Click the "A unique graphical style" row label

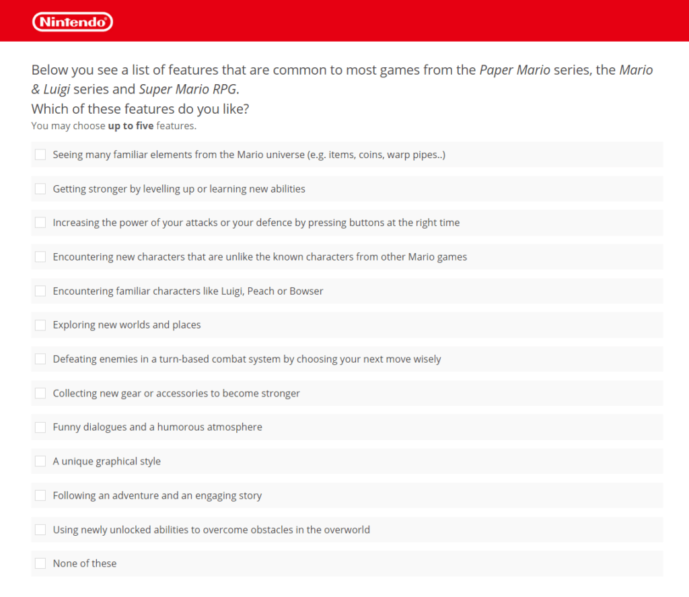click(106, 461)
